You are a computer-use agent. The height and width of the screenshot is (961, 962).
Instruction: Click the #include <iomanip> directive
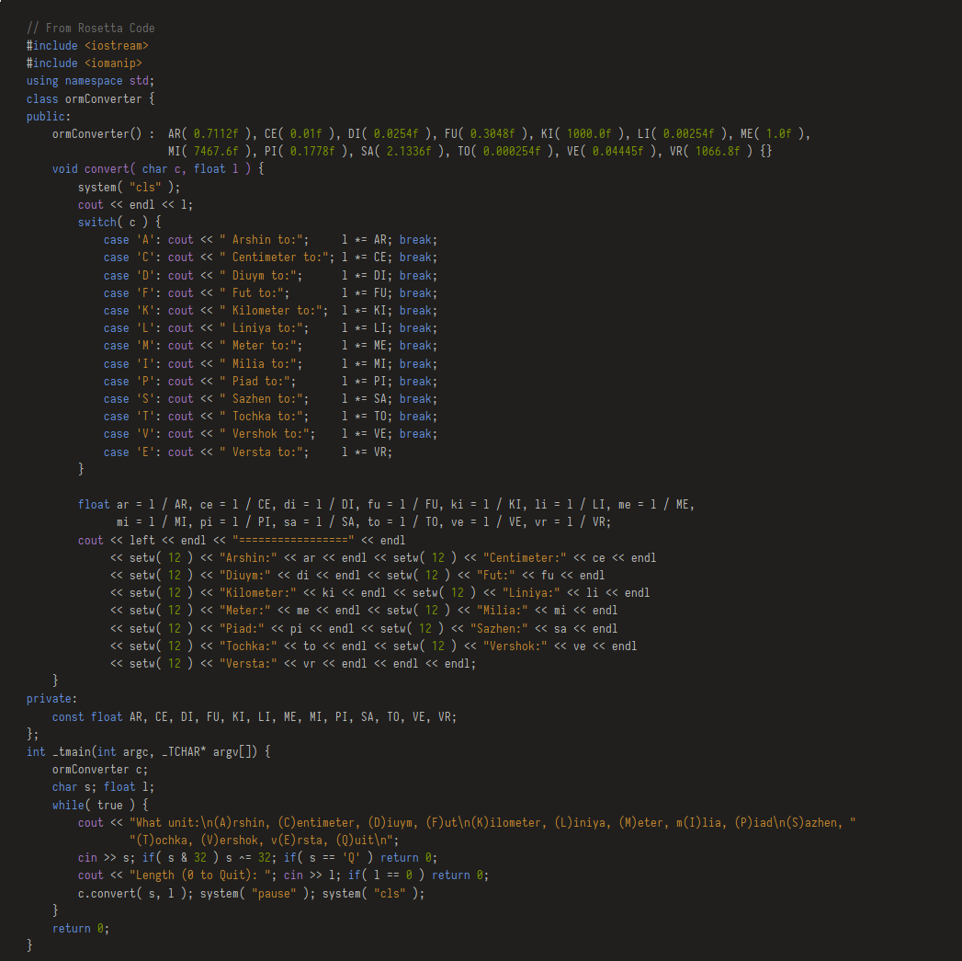[x=84, y=63]
